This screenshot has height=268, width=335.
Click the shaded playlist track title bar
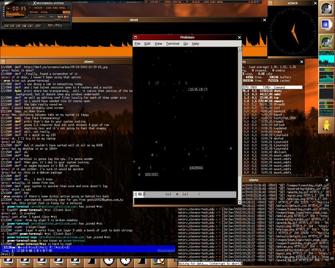coord(203,2)
